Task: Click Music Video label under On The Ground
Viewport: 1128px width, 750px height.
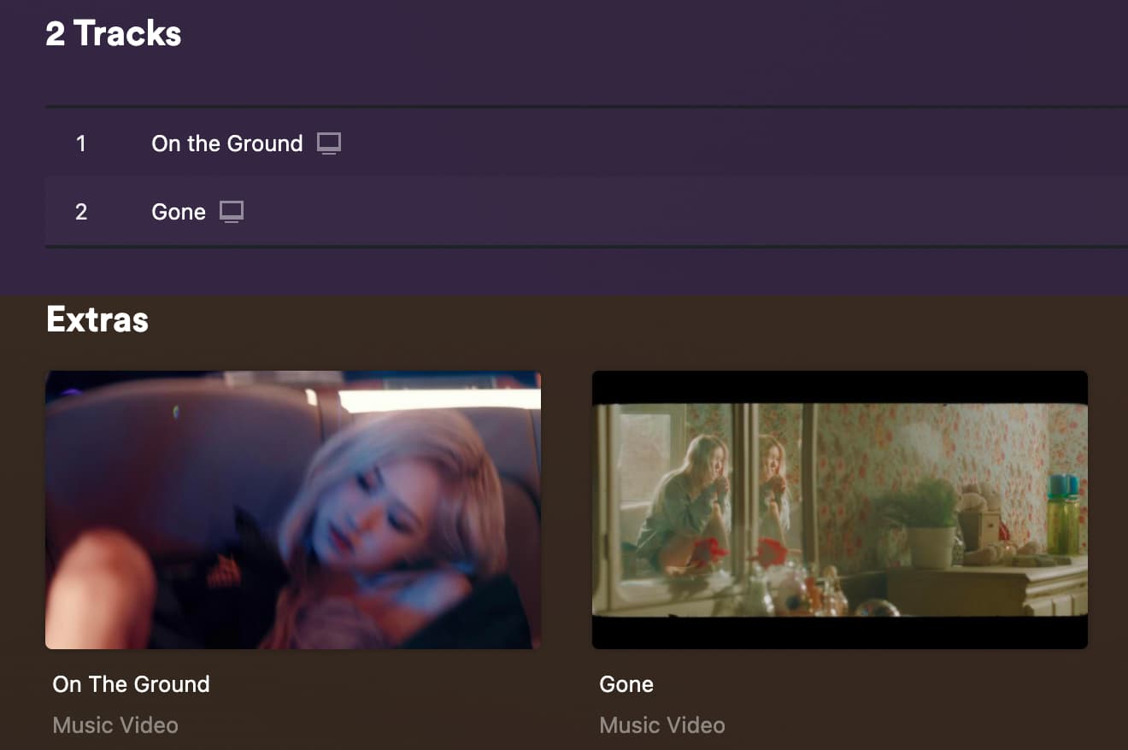Action: point(115,725)
